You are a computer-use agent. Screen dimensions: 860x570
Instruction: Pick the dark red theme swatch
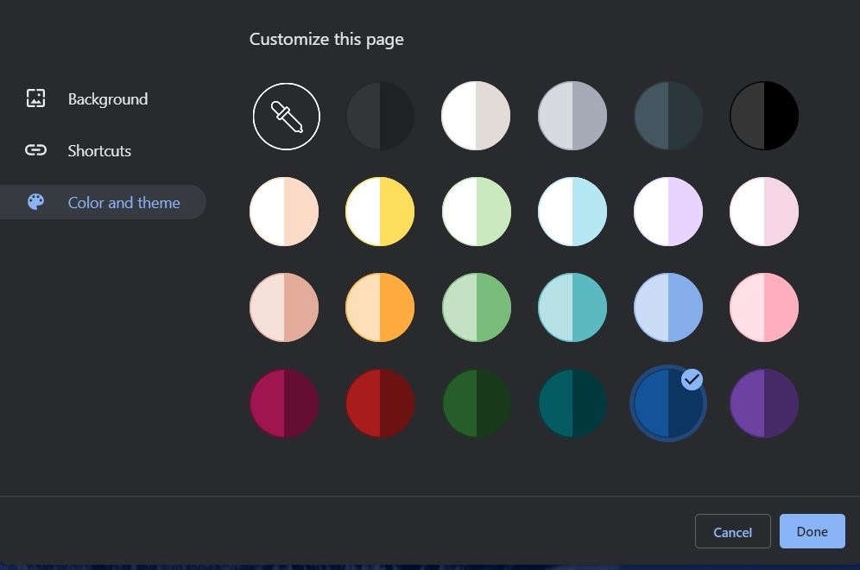[x=380, y=403]
